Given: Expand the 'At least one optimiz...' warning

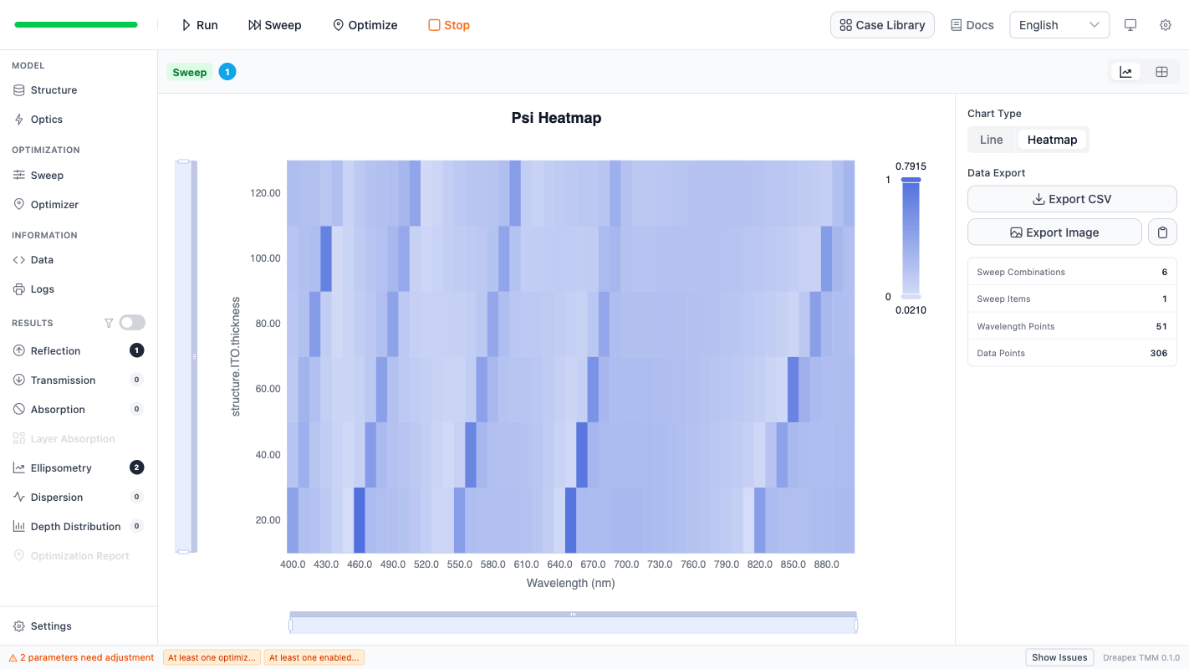Looking at the screenshot, I should tap(212, 658).
